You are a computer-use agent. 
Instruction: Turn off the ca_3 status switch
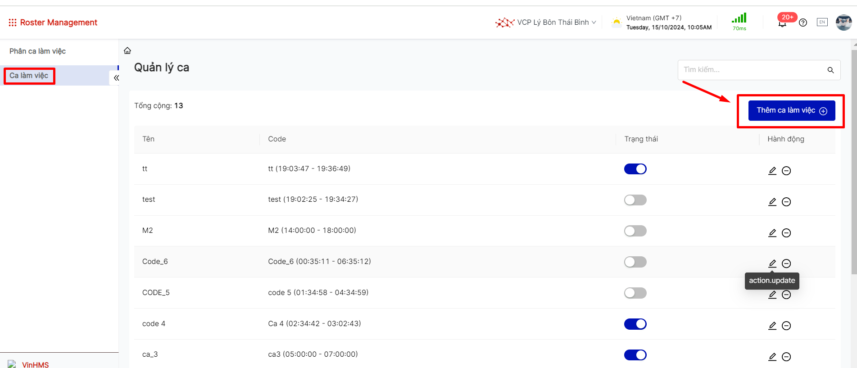(635, 355)
